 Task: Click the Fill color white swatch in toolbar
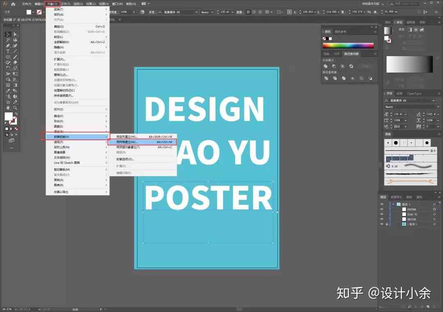[x=9, y=116]
